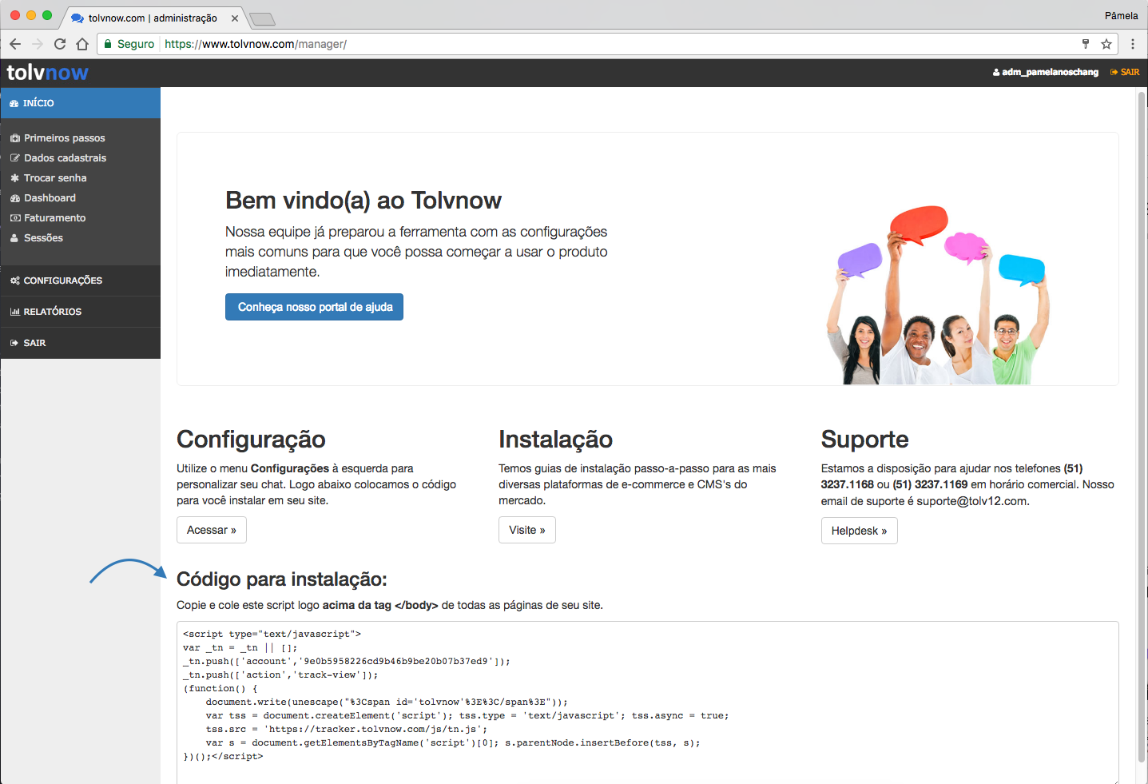This screenshot has height=784, width=1148.
Task: Expand the CONFIGURAÇÕES section
Action: tap(80, 281)
